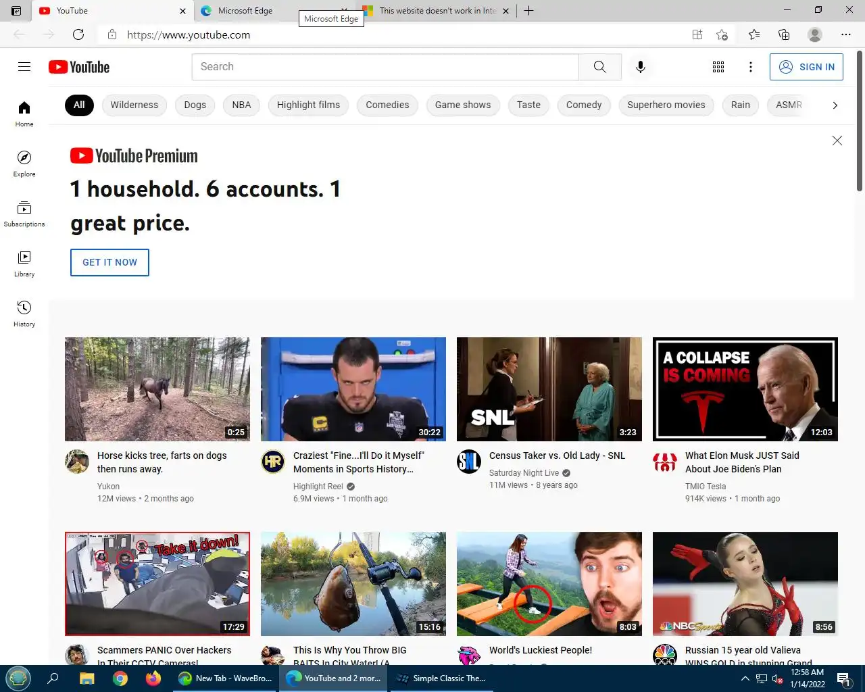Select the Dogs chip
The image size is (865, 692).
point(195,105)
